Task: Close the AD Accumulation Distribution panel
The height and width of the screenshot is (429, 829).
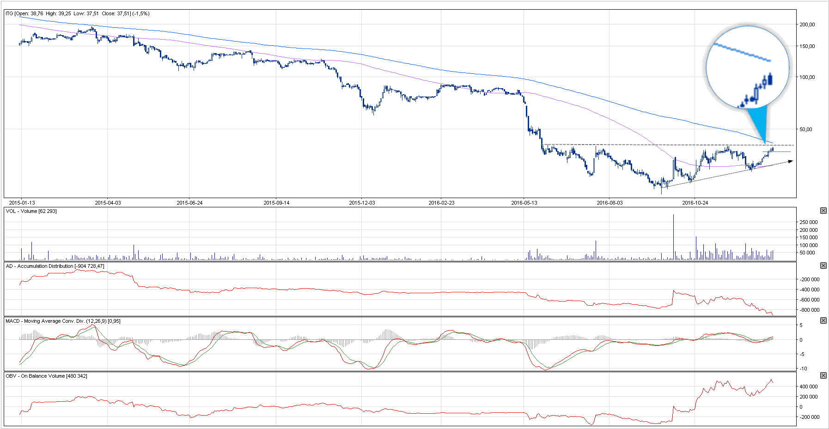Action: pos(823,266)
